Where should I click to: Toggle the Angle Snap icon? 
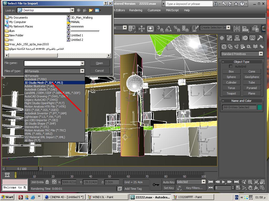168,29
